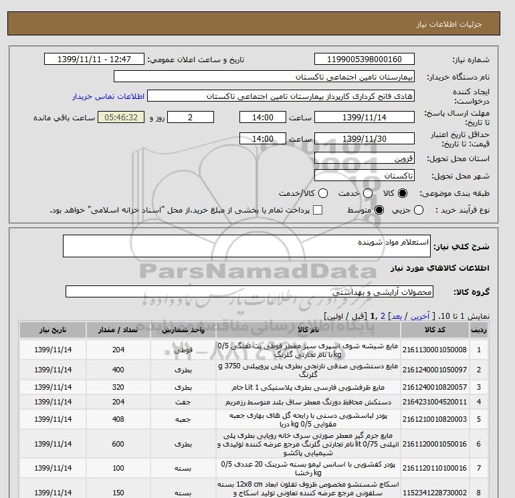
Task: Click the unit cell جعبه
Action: (x=183, y=419)
